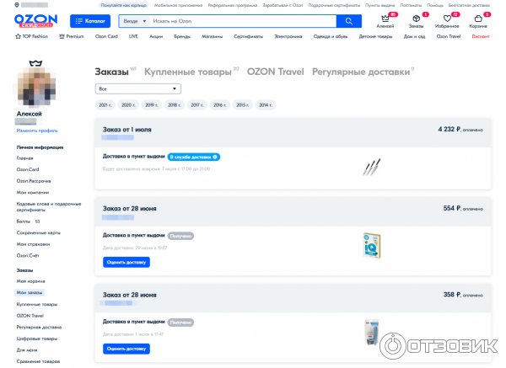Open the Каталог menu button
This screenshot has height=368, width=506.
pos(90,19)
